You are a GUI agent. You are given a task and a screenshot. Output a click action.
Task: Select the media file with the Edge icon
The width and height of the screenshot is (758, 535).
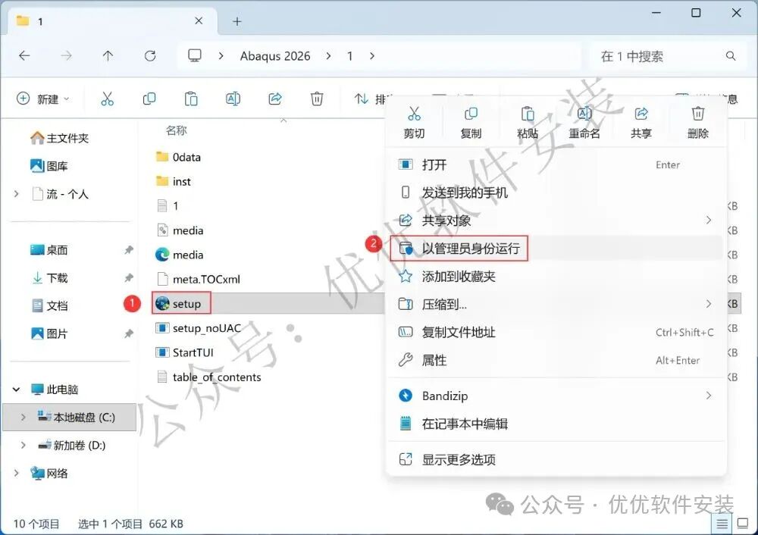coord(180,255)
